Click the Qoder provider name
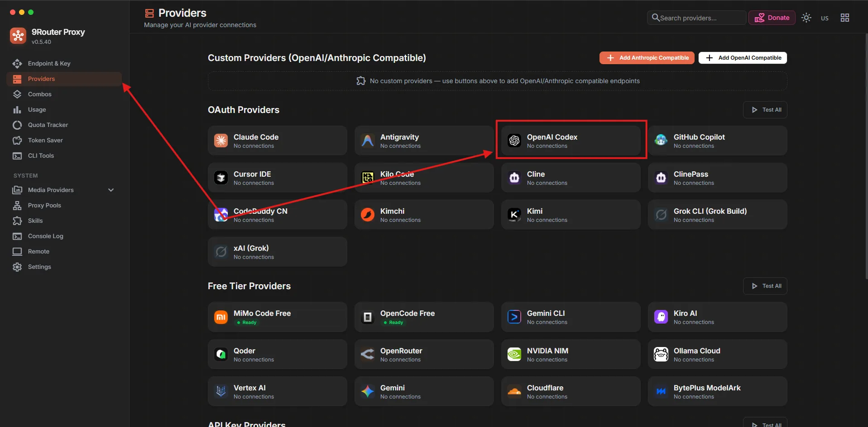Screen dimensions: 868x427 click(x=245, y=351)
